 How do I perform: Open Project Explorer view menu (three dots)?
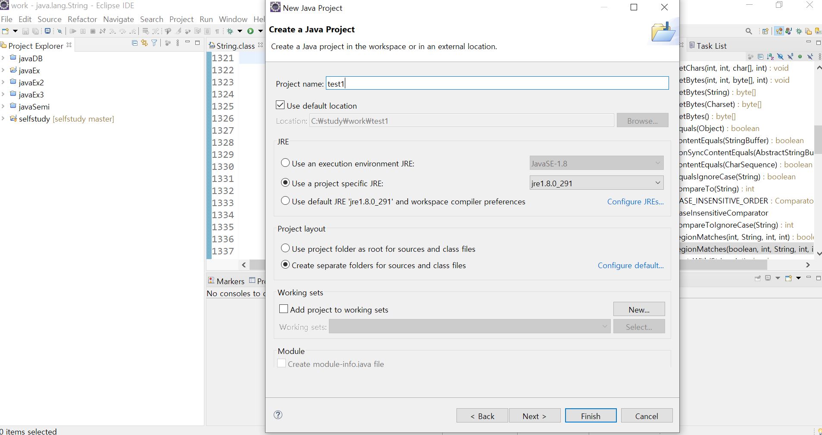coord(178,43)
